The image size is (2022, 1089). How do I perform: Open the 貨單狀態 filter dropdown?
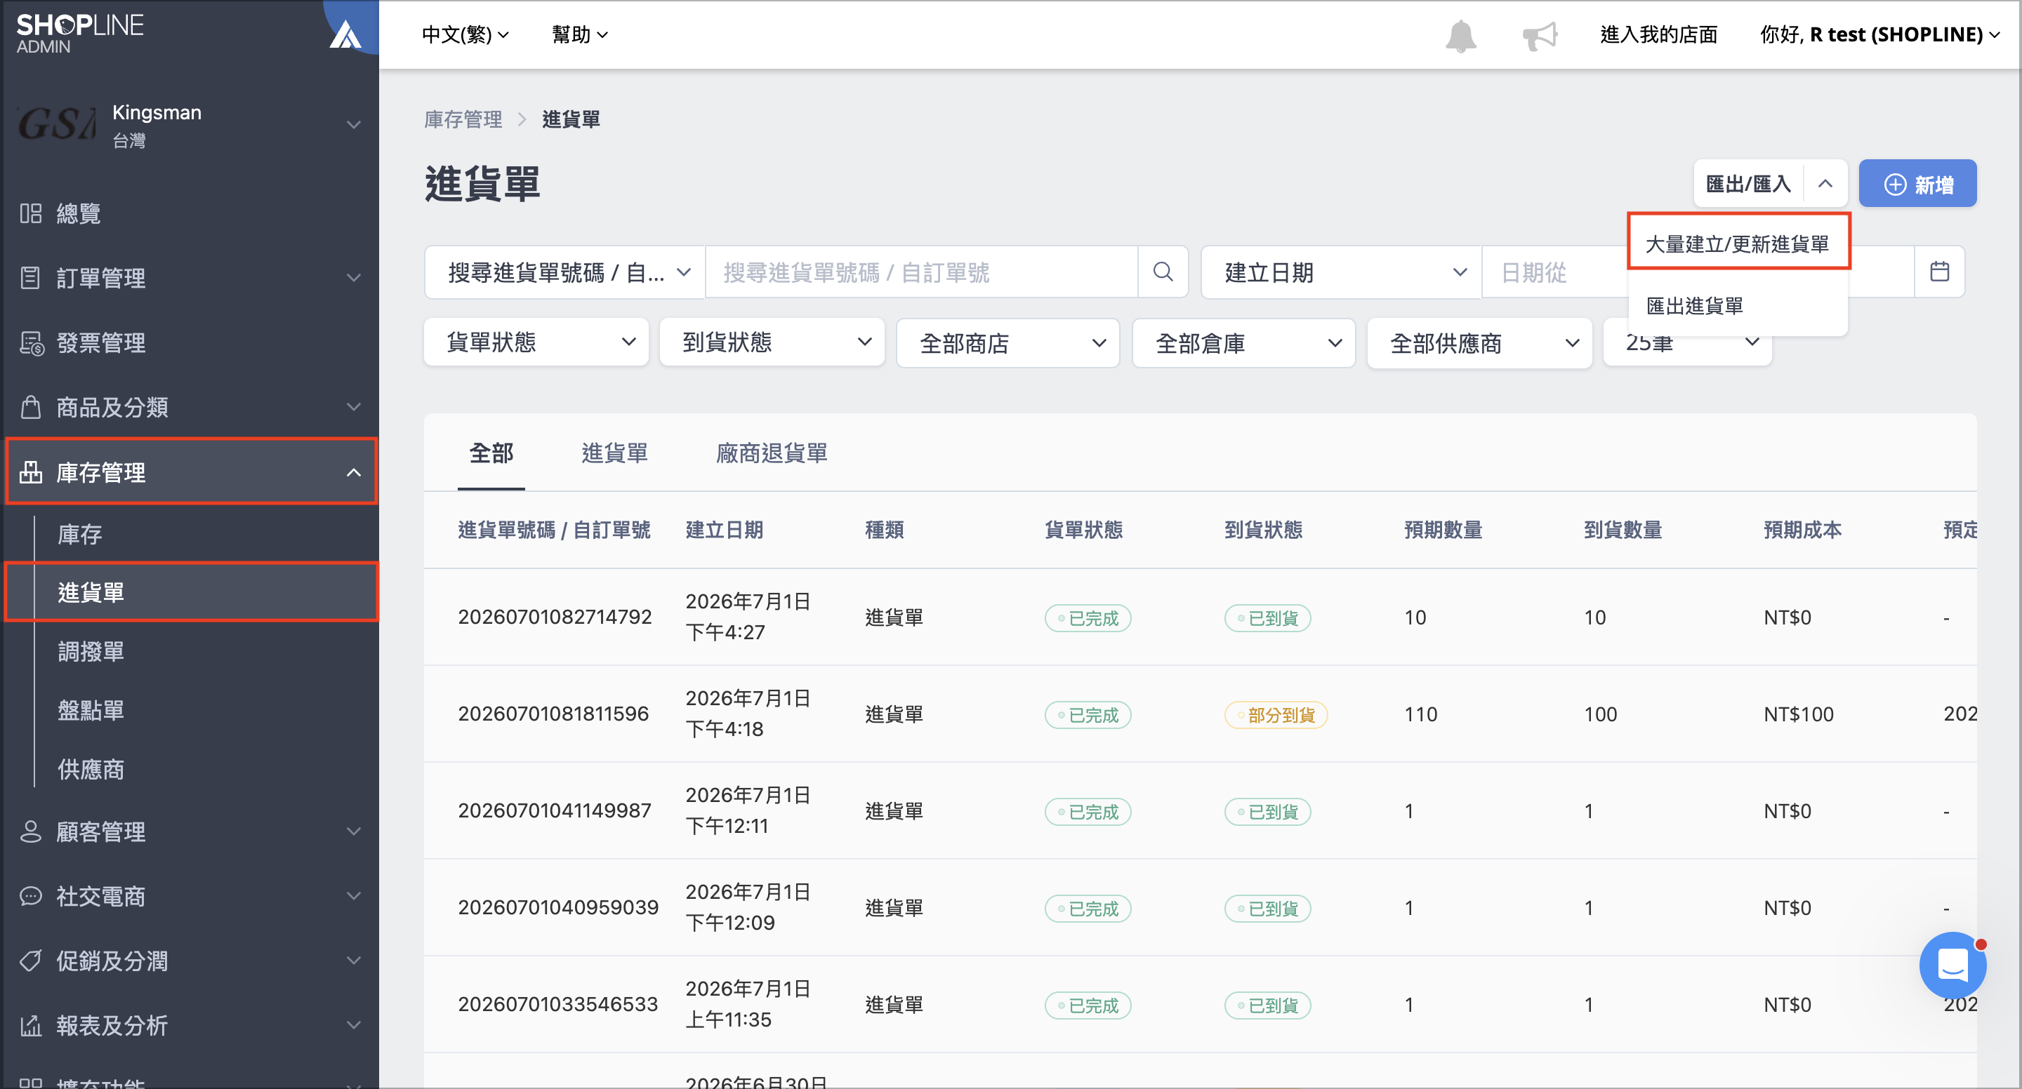tap(536, 342)
